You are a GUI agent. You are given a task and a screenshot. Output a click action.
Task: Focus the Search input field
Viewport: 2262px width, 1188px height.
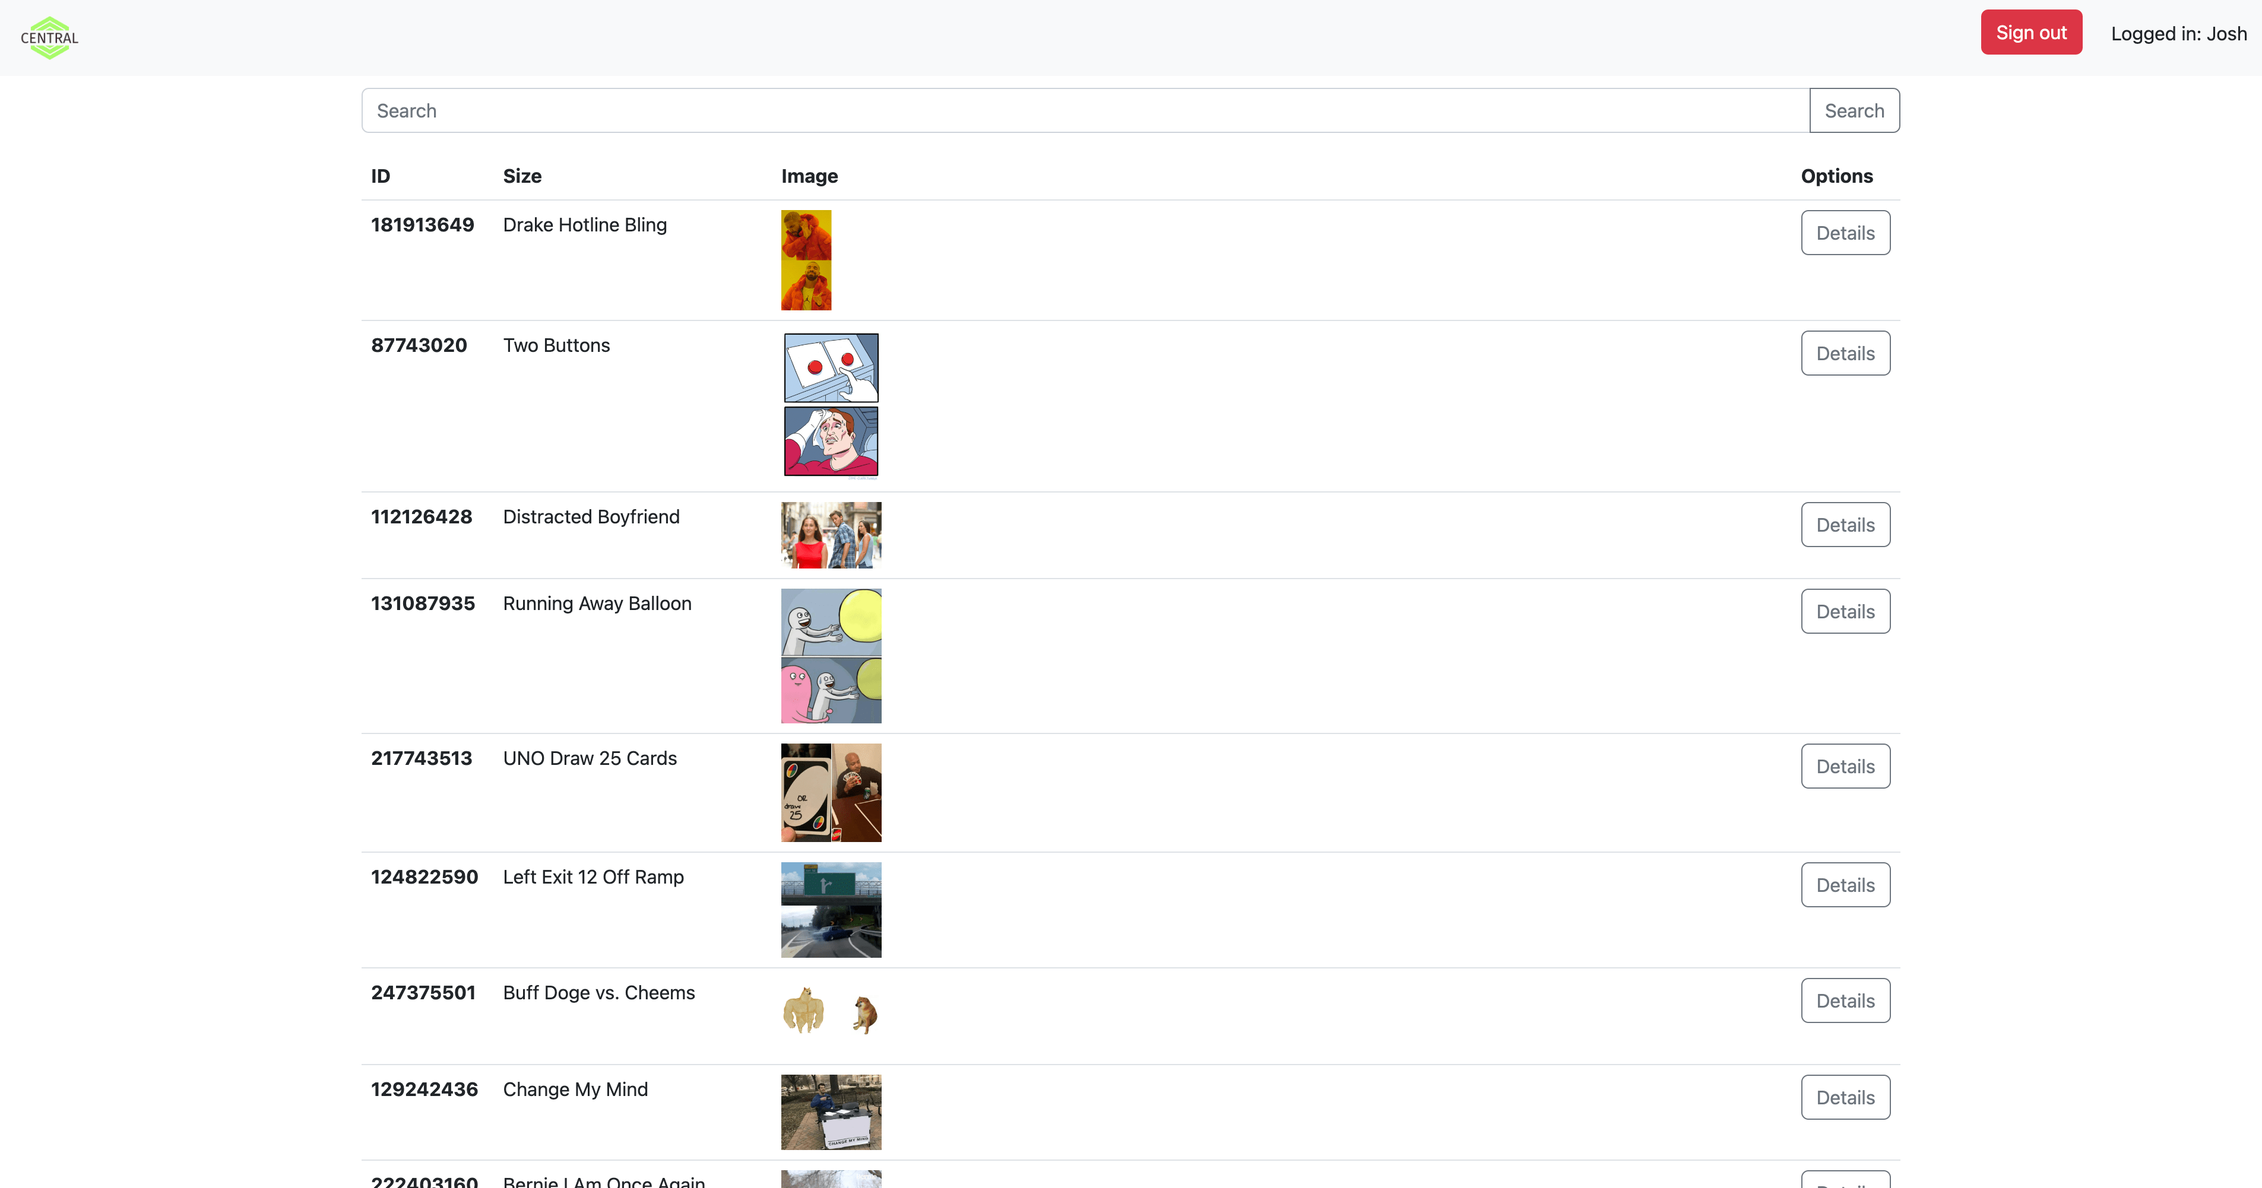coord(1085,110)
